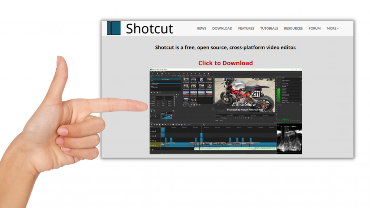Image resolution: width=370 pixels, height=208 pixels.
Task: Open the timeline menu icon
Action: [x=151, y=125]
